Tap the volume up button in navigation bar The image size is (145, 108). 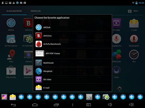(x=131, y=105)
